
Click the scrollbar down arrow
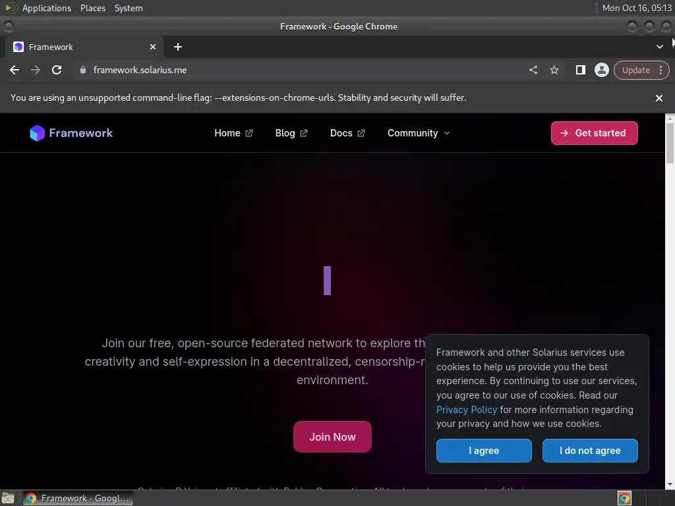(x=670, y=484)
